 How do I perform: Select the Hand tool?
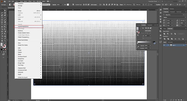[x=2, y=41]
